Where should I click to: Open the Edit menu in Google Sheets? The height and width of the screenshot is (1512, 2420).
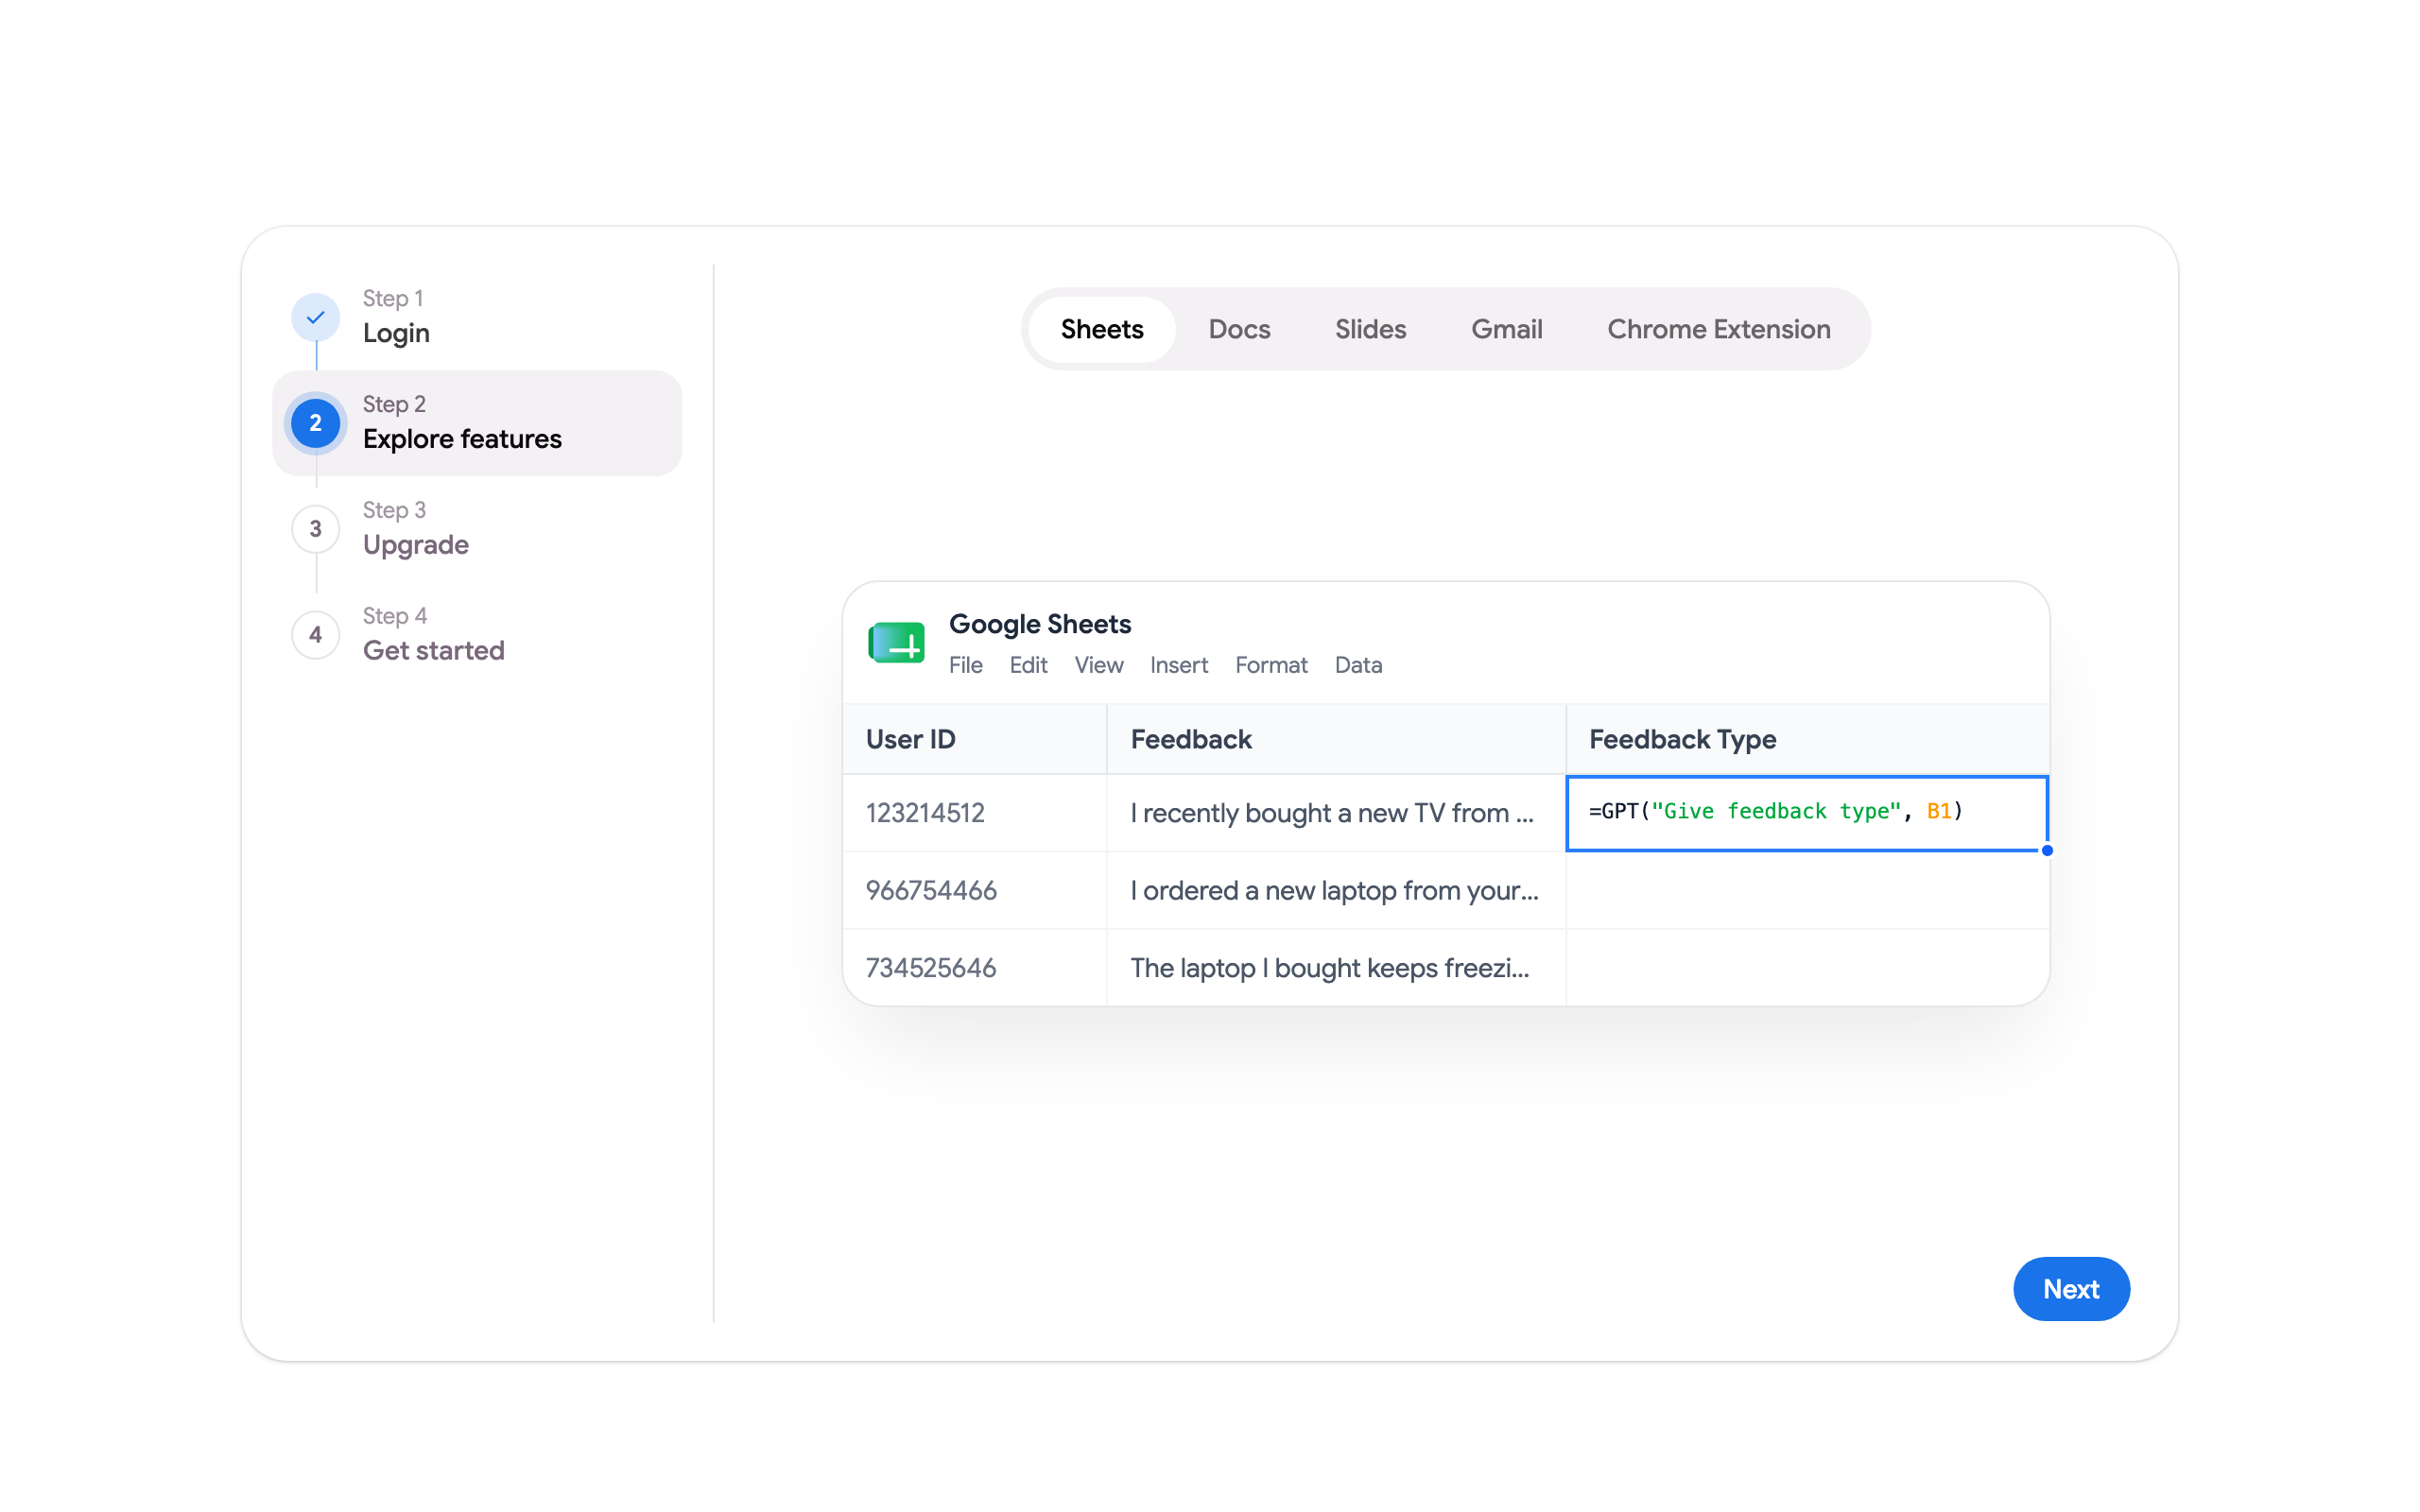click(x=1028, y=665)
